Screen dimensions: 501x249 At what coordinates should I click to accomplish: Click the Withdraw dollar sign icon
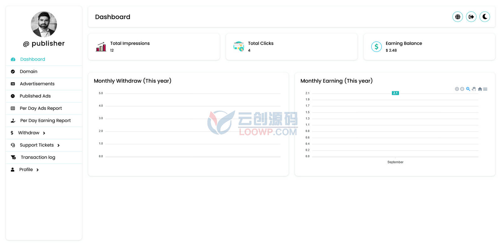click(12, 133)
